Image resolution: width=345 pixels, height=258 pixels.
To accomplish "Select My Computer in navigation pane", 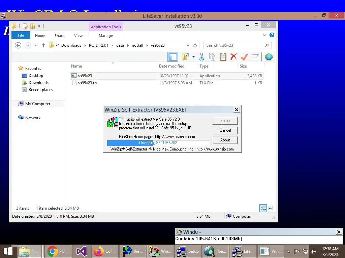I will pos(38,104).
